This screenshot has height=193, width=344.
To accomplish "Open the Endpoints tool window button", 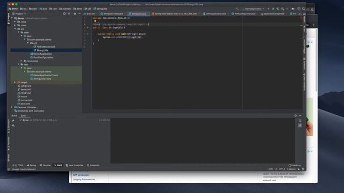I will pos(93,165).
